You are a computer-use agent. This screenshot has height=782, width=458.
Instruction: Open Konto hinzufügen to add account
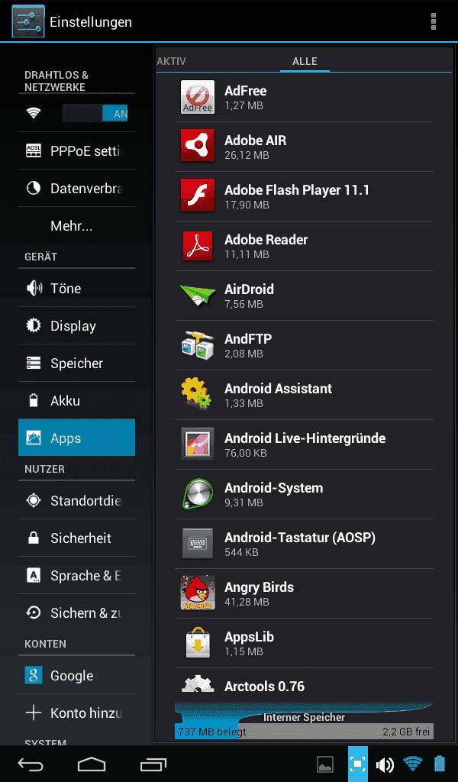[76, 713]
